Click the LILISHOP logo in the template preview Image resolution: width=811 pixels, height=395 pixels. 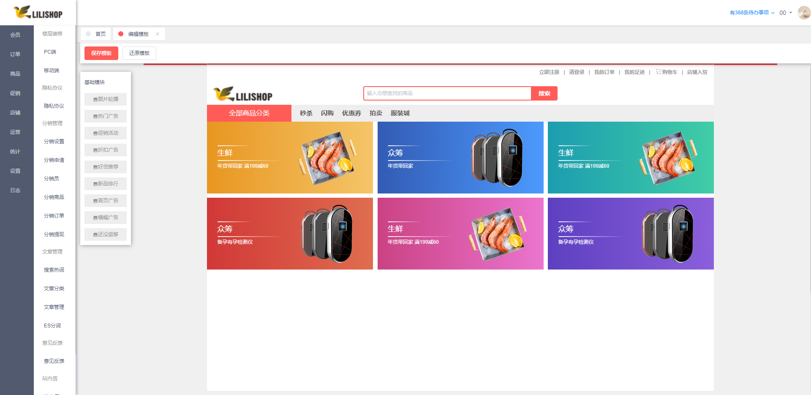[x=243, y=94]
